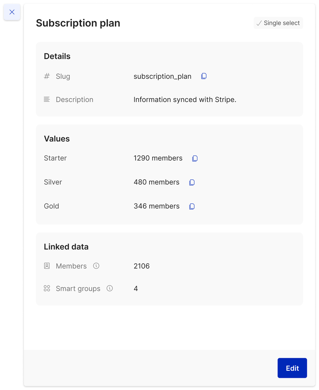
Task: Select the Silver value row
Action: click(169, 182)
